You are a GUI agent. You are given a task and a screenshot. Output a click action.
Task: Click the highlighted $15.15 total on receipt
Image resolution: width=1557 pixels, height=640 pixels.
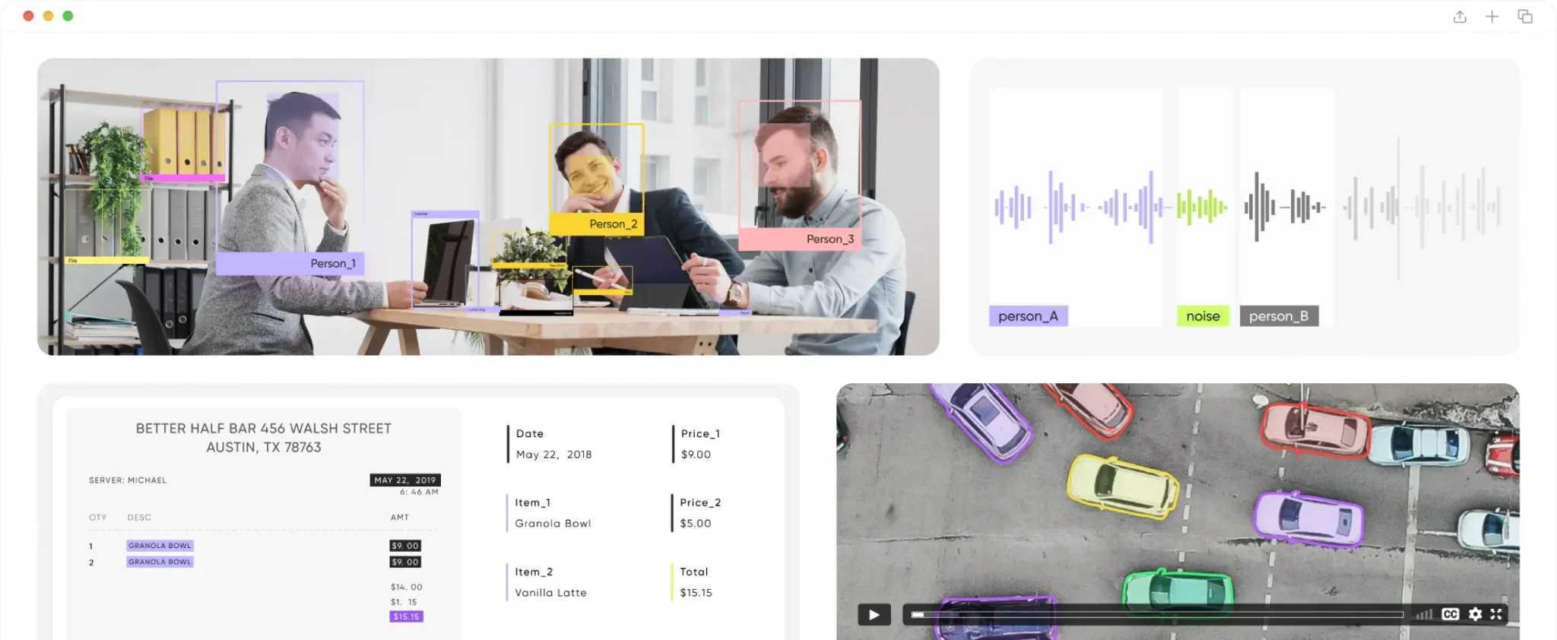[x=406, y=616]
